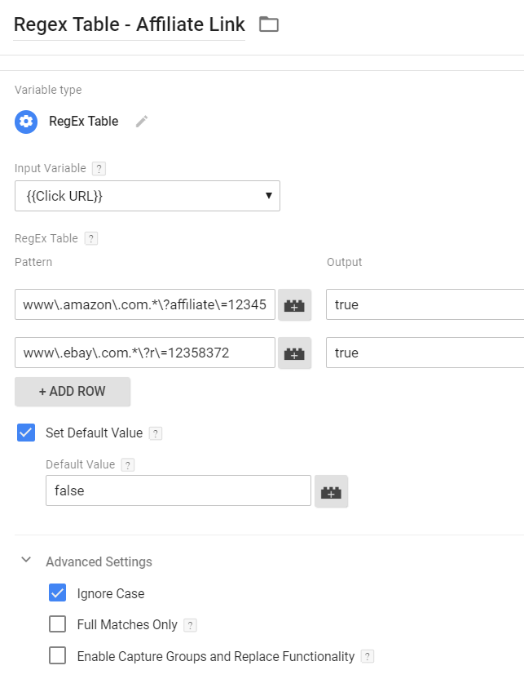Edit variable type with pencil icon
Screen dimensions: 524x679
(x=142, y=122)
